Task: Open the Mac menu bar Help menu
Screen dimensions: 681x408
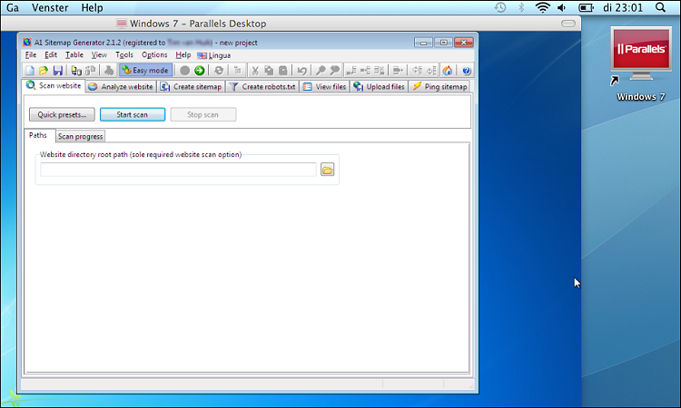Action: click(x=92, y=8)
